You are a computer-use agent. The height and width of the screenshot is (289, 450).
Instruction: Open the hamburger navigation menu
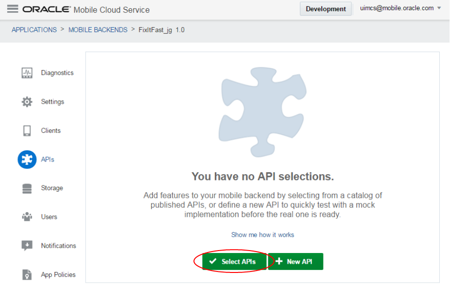tap(12, 9)
